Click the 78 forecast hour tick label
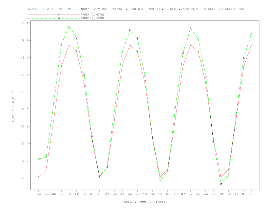This screenshot has width=274, height=211. pyautogui.click(x=236, y=194)
